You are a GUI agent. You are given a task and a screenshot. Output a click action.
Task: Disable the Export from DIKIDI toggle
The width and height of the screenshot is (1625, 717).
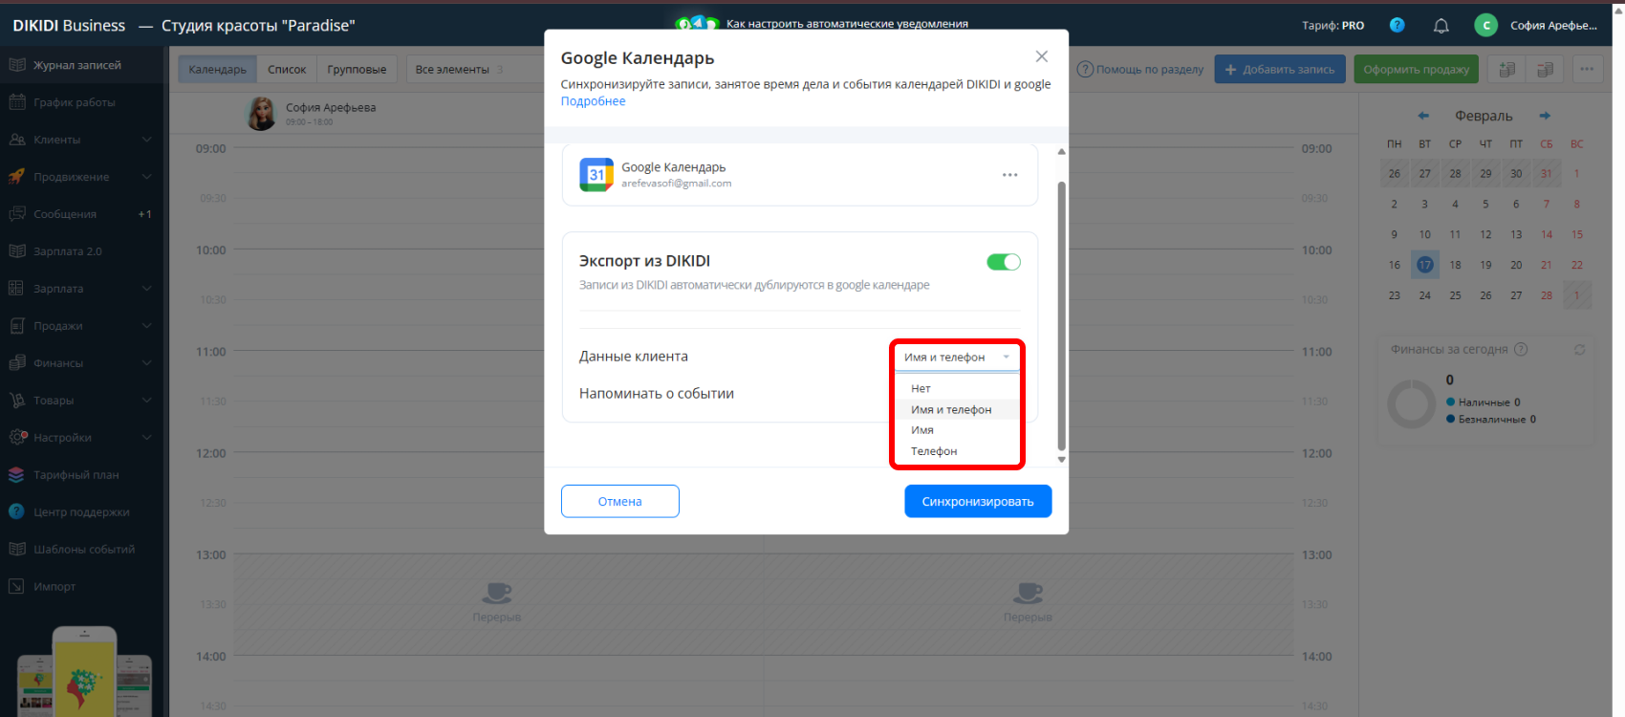click(1003, 262)
